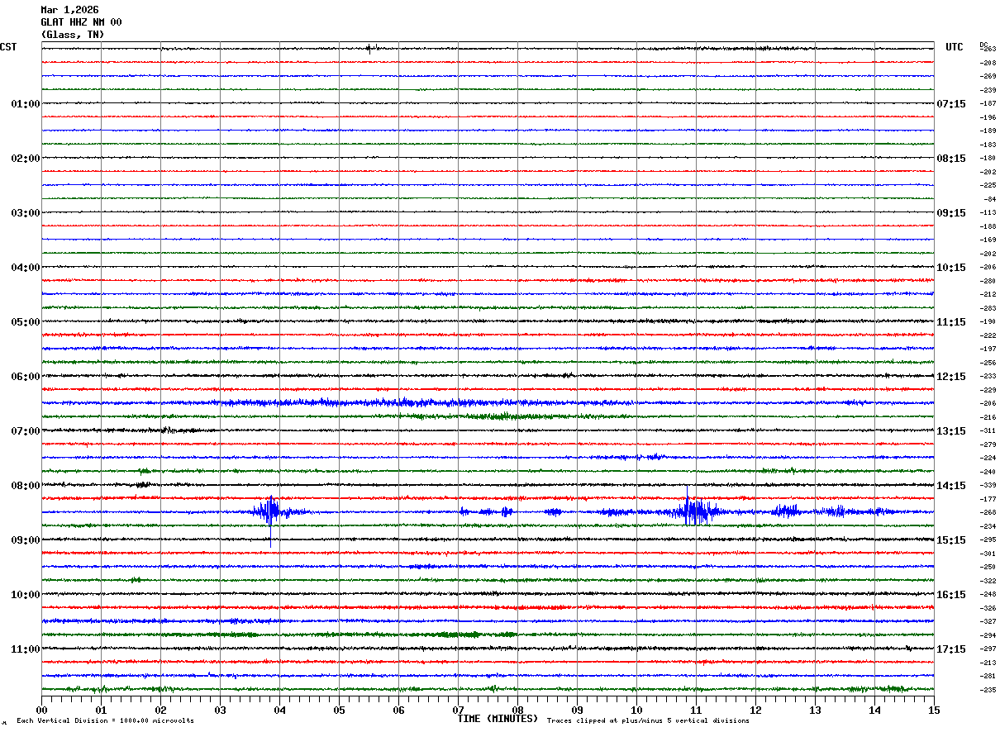Click the DC offset value -283

point(988,308)
